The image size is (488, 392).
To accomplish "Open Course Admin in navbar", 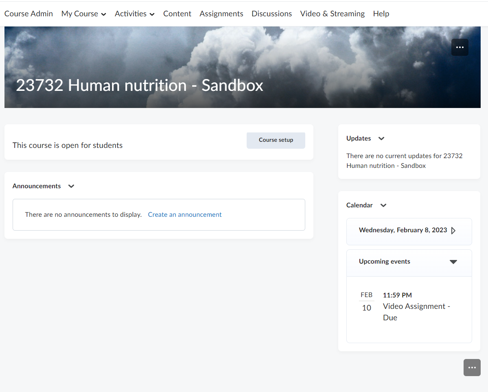I will pyautogui.click(x=28, y=14).
